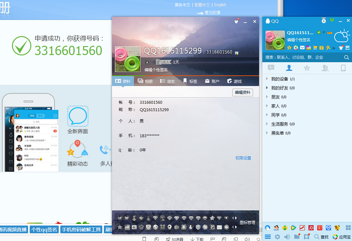Open favorites bookmark star icon in QQ bottom bar
This screenshot has width=352, height=241.
point(307,236)
